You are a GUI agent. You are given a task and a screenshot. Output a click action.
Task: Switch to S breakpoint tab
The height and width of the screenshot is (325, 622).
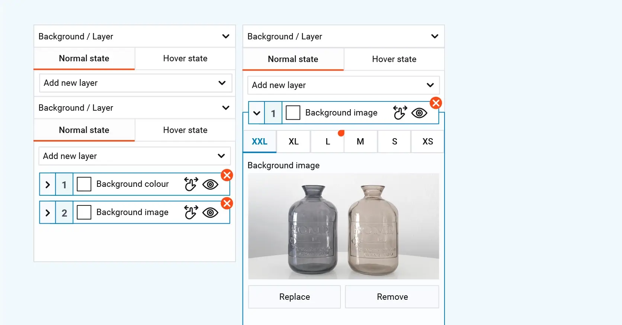394,142
